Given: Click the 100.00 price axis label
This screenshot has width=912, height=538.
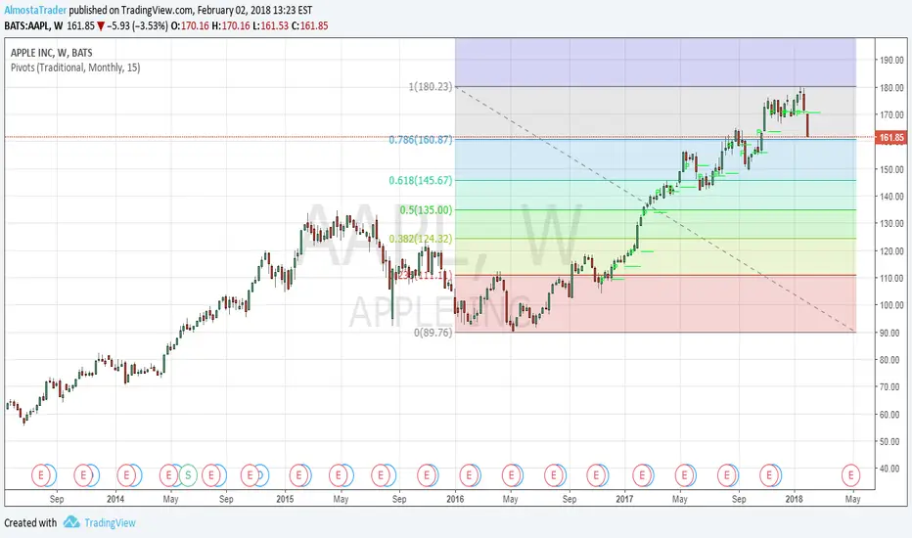Looking at the screenshot, I should pos(891,305).
